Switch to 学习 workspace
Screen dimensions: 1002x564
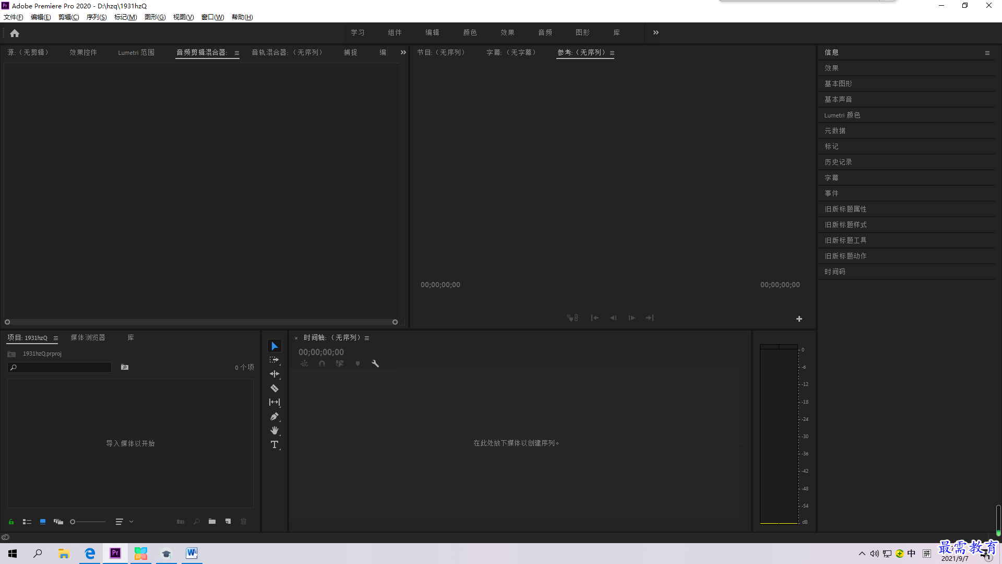[x=357, y=32]
